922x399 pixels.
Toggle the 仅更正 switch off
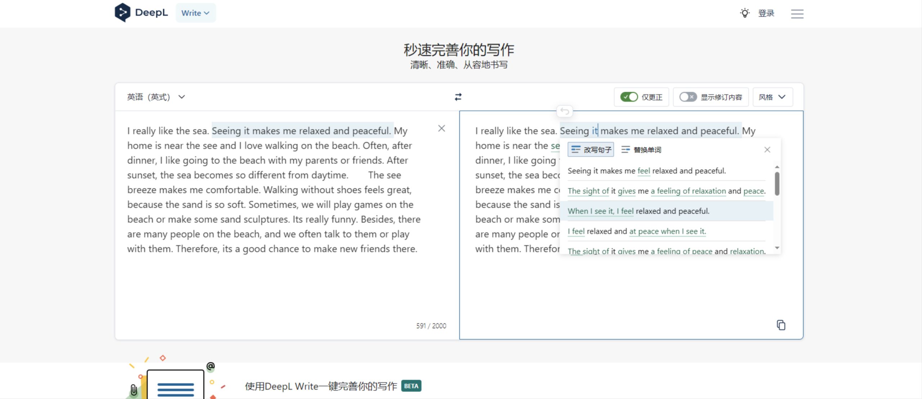coord(629,97)
